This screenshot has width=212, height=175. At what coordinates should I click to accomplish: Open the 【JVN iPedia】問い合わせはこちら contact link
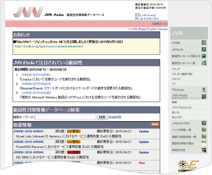pos(147,17)
